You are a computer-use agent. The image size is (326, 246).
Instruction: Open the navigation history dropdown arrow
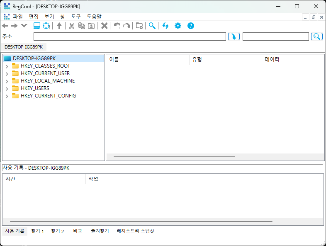pyautogui.click(x=24, y=26)
